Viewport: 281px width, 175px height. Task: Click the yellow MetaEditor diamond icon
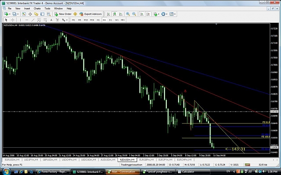[x=75, y=14]
